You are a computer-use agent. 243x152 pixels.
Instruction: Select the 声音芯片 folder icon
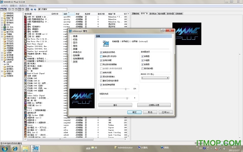click(5, 29)
